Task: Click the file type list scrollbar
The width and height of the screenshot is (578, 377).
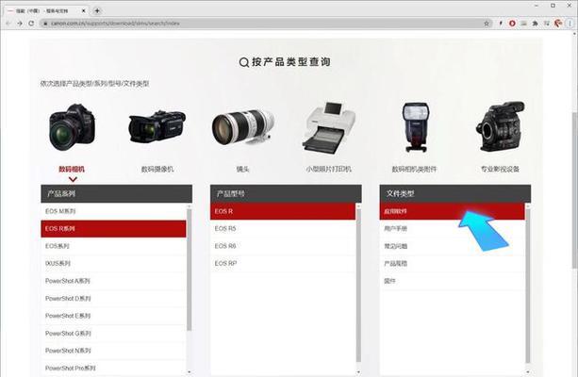Action: pos(528,286)
